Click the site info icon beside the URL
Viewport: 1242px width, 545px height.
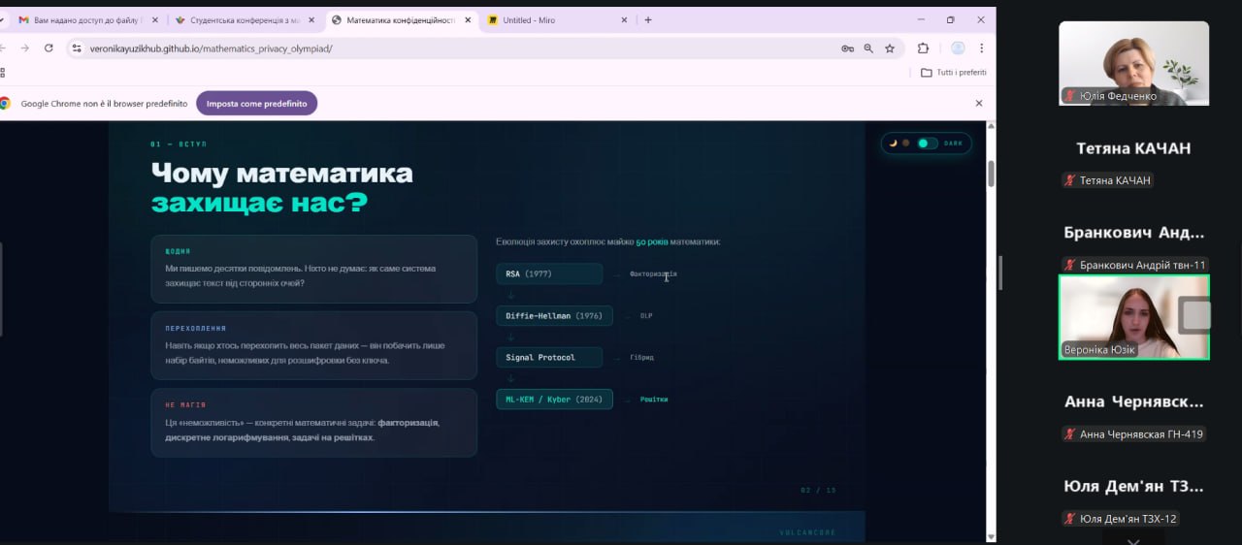click(x=77, y=48)
